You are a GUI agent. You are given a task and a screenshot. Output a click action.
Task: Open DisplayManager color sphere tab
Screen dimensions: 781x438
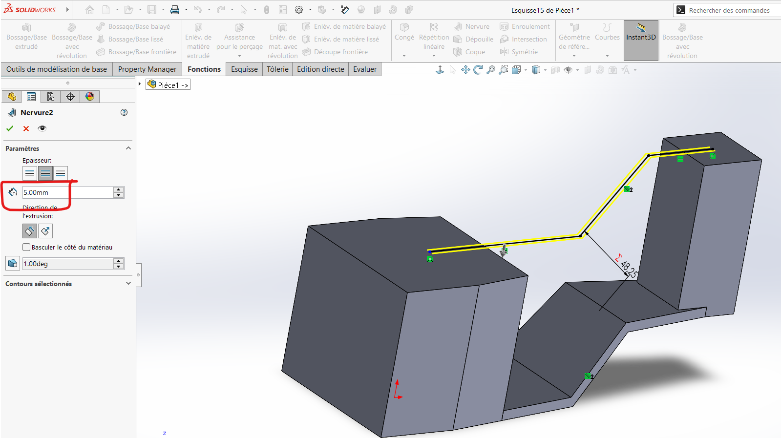[x=90, y=97]
